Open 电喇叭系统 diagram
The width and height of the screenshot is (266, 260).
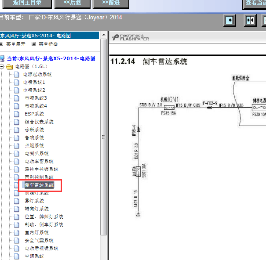36,154
